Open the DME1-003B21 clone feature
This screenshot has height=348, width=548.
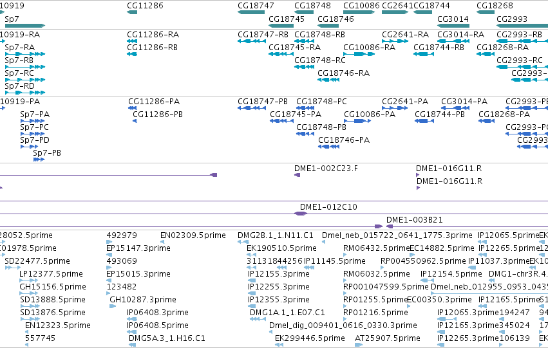(x=415, y=220)
